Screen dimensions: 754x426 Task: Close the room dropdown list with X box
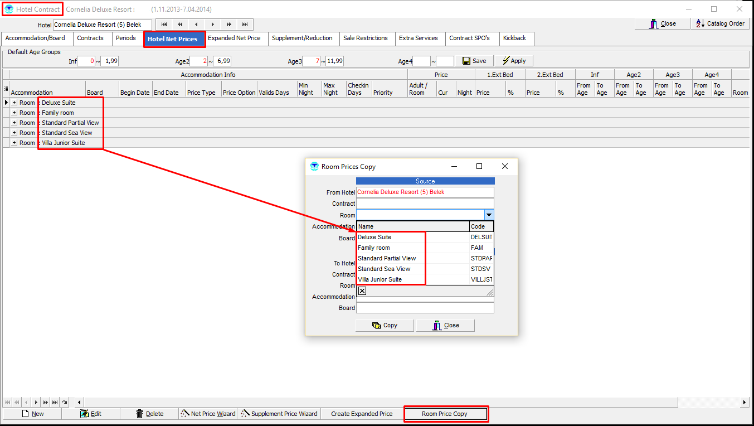(x=362, y=291)
